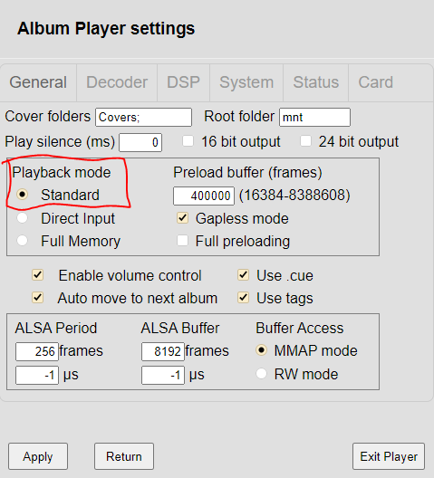Tick the Full preloading checkbox
This screenshot has height=478, width=434.
click(x=182, y=241)
